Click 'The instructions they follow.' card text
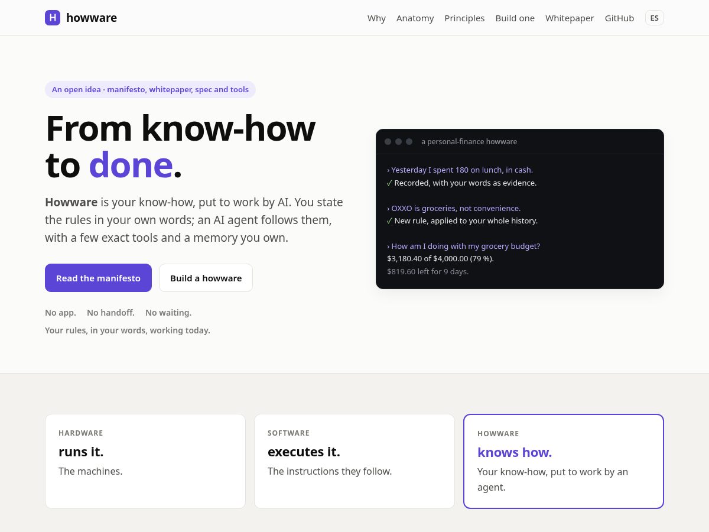This screenshot has height=532, width=709. click(x=330, y=471)
